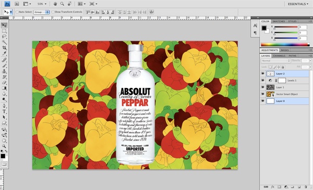
Task: Select the Eraser tool
Action: pos(4,82)
